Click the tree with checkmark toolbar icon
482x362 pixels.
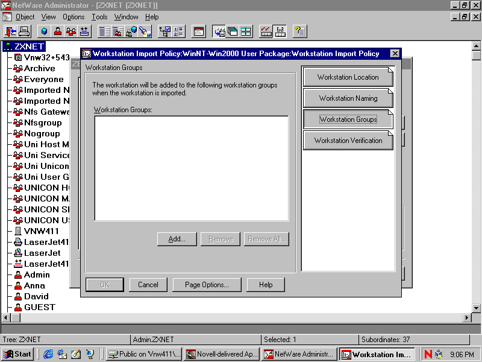point(164,31)
